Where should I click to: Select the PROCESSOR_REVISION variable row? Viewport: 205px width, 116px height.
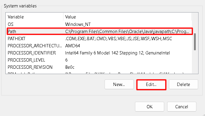99,67
